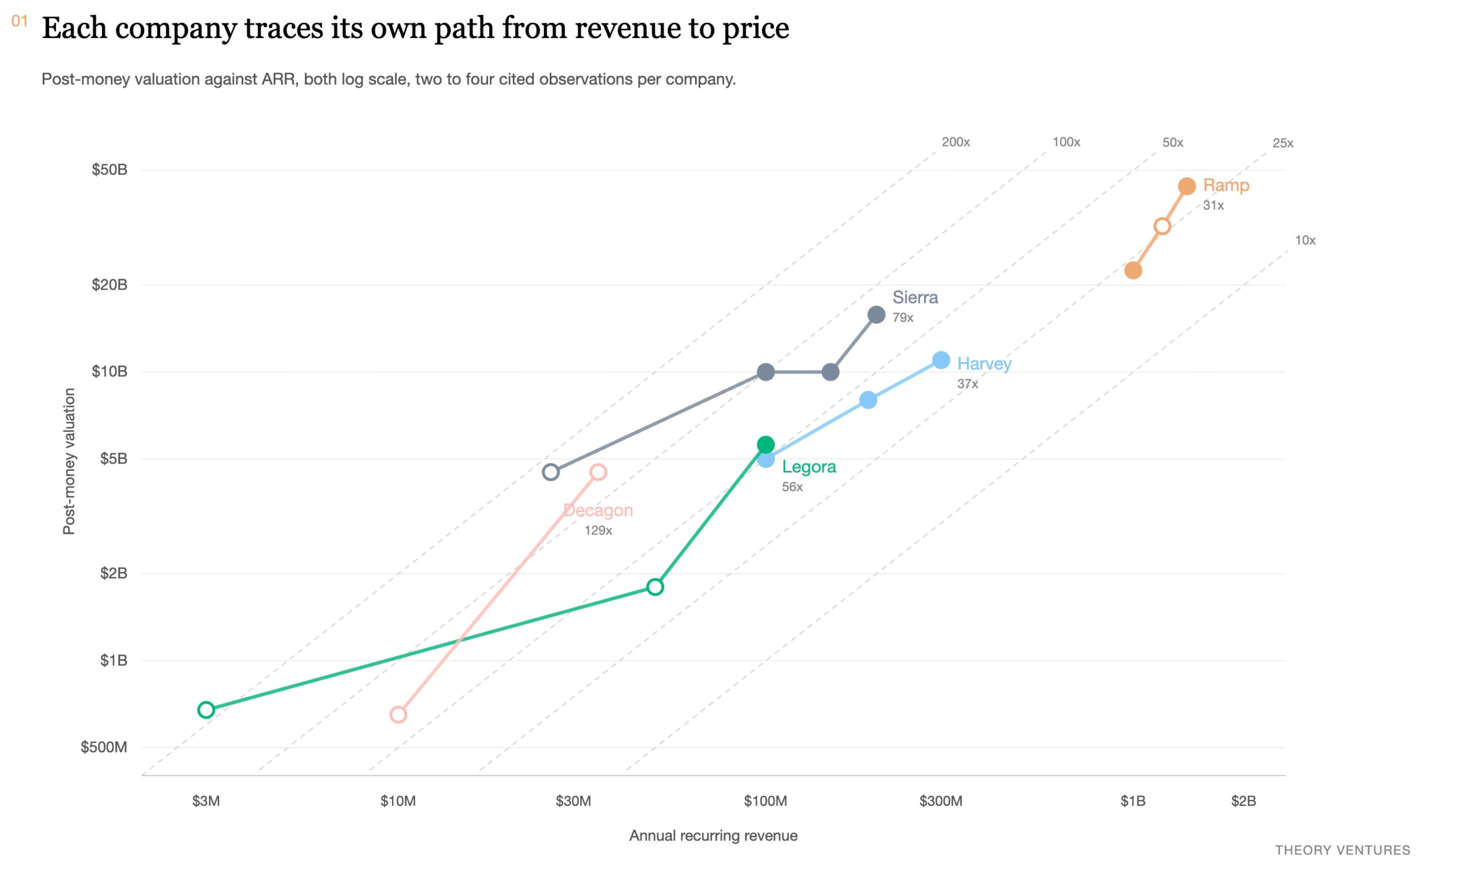Select Ramp's hollow middle data point

point(1162,226)
